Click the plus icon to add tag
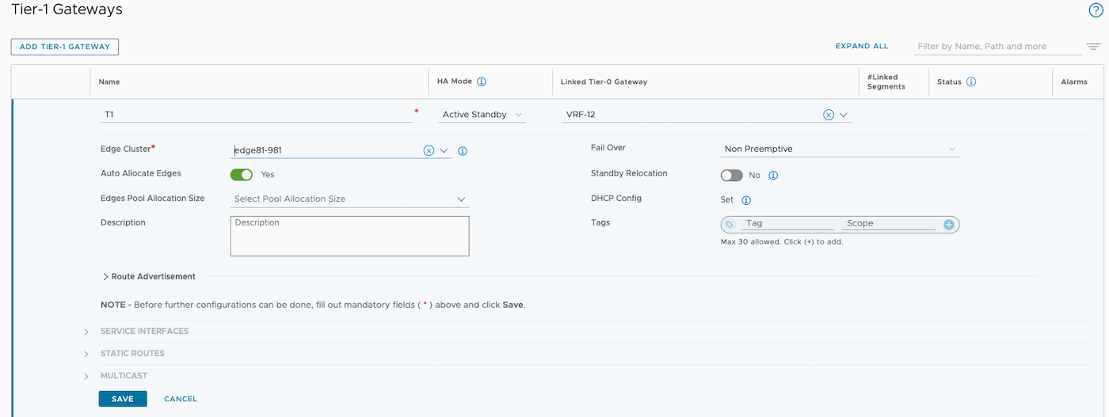This screenshot has height=417, width=1109. (x=949, y=225)
